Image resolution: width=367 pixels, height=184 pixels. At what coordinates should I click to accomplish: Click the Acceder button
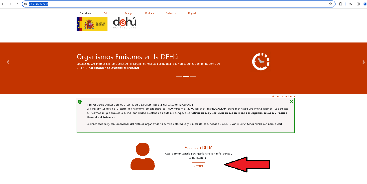(198, 166)
